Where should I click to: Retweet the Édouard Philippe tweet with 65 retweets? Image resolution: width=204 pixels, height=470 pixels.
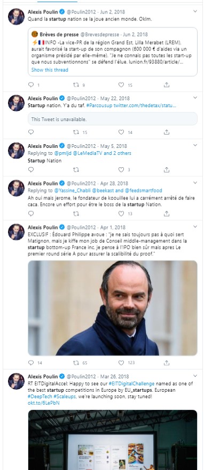(76, 363)
